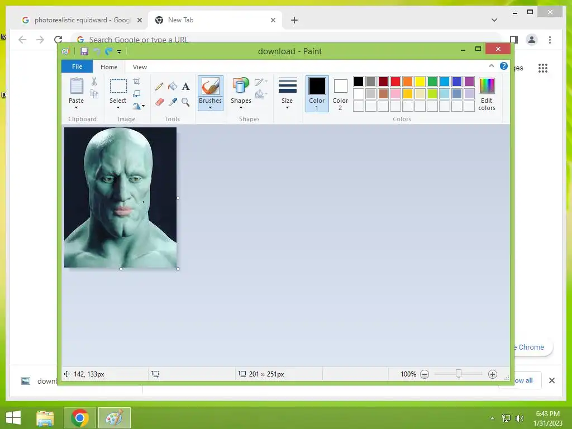572x429 pixels.
Task: Select the Text tool
Action: coord(185,87)
